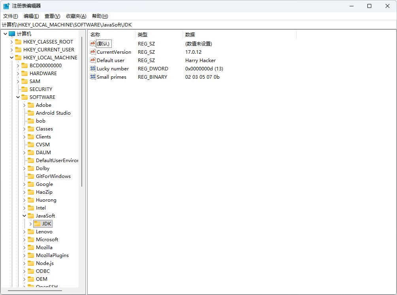
Task: Open the 文件(F) menu
Action: point(11,16)
